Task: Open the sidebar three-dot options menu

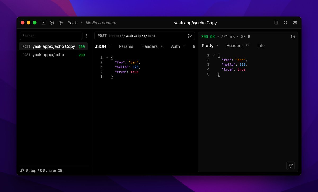Action: pyautogui.click(x=86, y=36)
